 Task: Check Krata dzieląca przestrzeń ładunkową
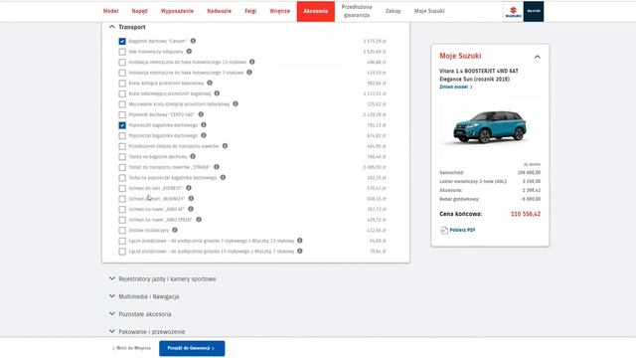click(x=122, y=84)
